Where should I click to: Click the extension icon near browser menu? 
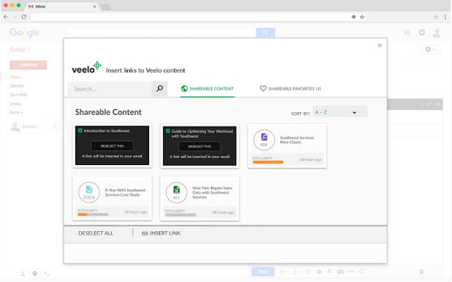[x=436, y=17]
